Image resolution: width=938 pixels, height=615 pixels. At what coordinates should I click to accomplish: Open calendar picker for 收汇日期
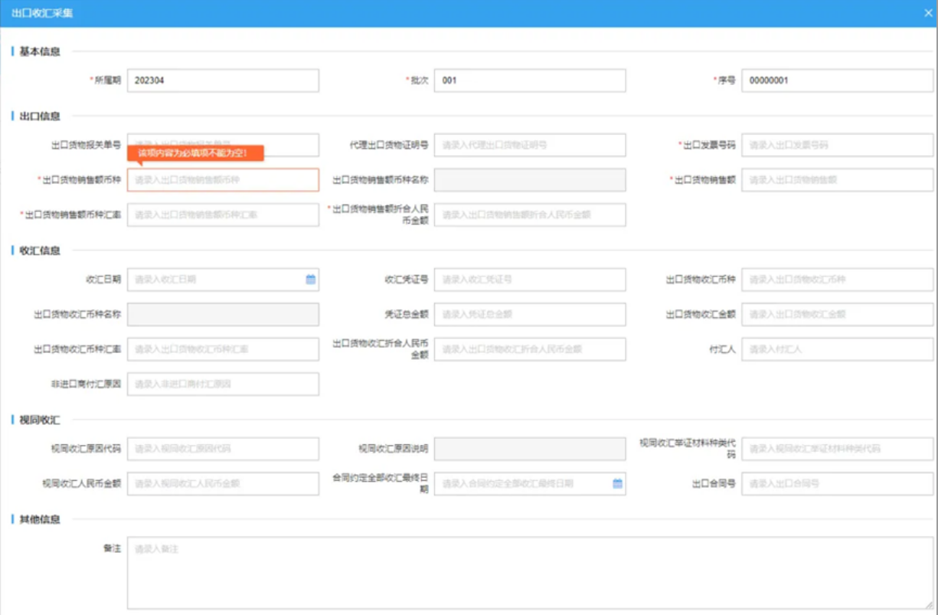click(310, 280)
